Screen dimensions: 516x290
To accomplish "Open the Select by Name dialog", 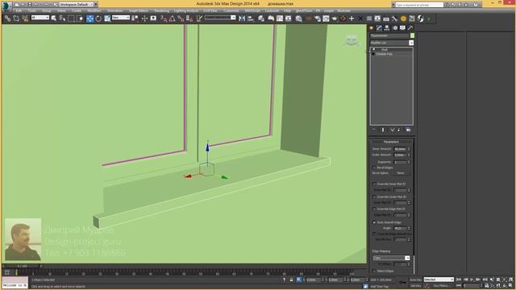I will [x=62, y=19].
